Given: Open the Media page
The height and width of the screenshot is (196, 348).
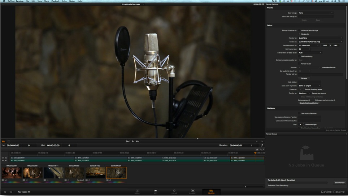Looking at the screenshot, I should coord(137,192).
